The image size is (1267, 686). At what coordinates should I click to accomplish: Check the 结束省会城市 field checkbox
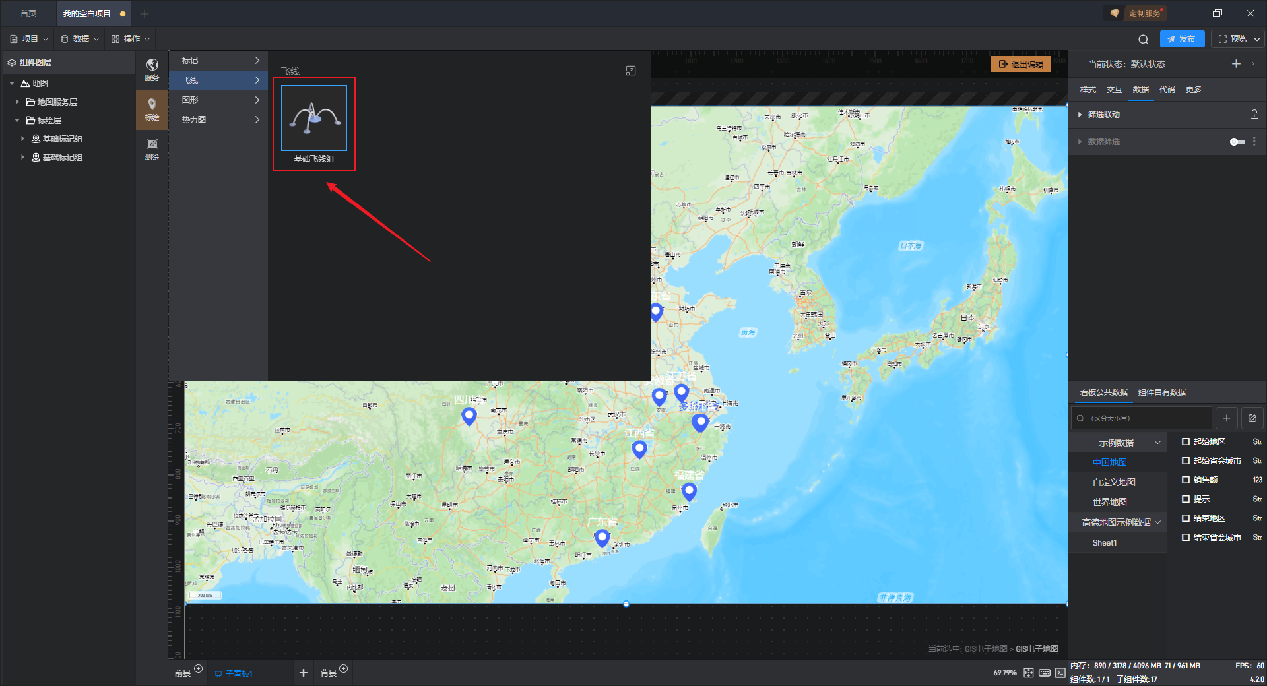[1186, 538]
